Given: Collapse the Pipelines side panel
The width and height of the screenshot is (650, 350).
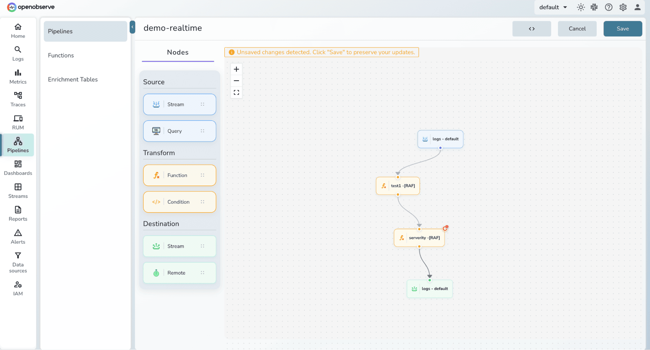Looking at the screenshot, I should (x=132, y=27).
